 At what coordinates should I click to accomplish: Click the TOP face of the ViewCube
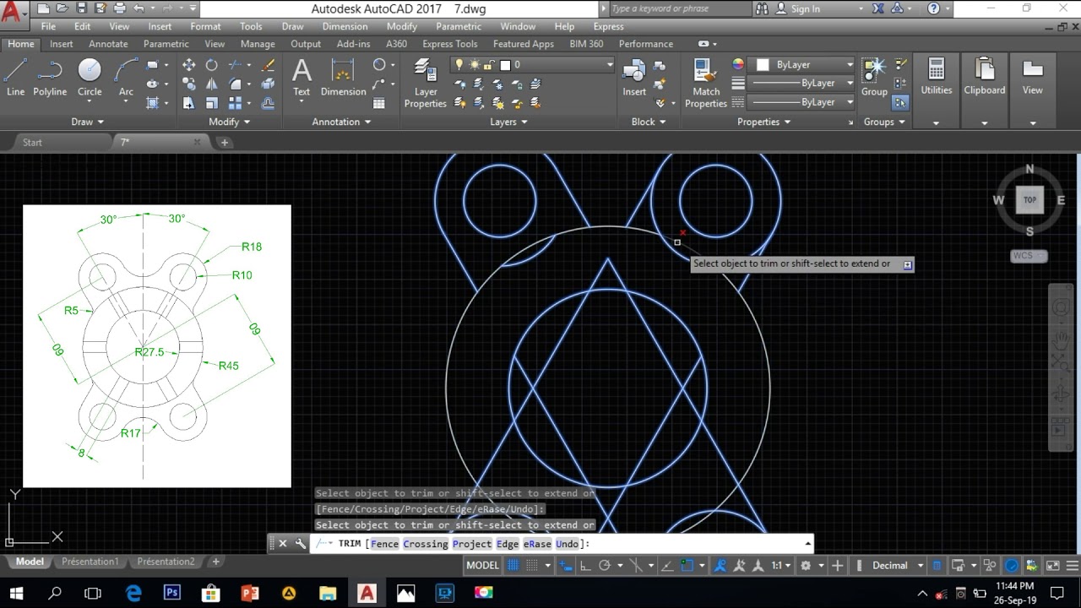[1029, 200]
